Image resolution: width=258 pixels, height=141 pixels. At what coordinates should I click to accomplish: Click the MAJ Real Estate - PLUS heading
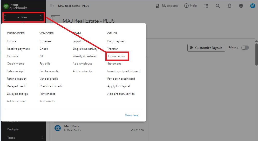(89, 21)
